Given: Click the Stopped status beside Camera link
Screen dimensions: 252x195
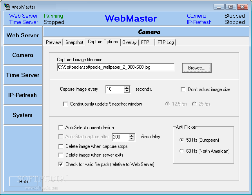Looking at the screenshot, I should [235, 16].
